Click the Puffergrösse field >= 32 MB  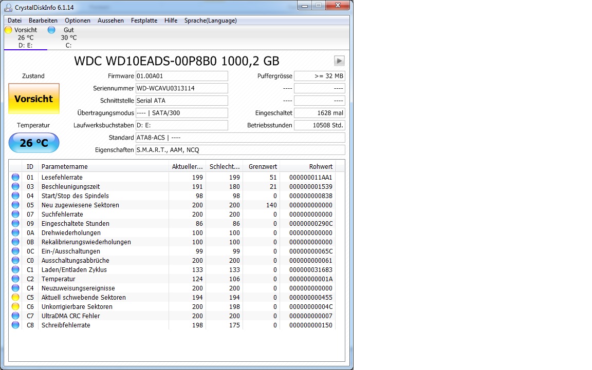click(x=320, y=76)
